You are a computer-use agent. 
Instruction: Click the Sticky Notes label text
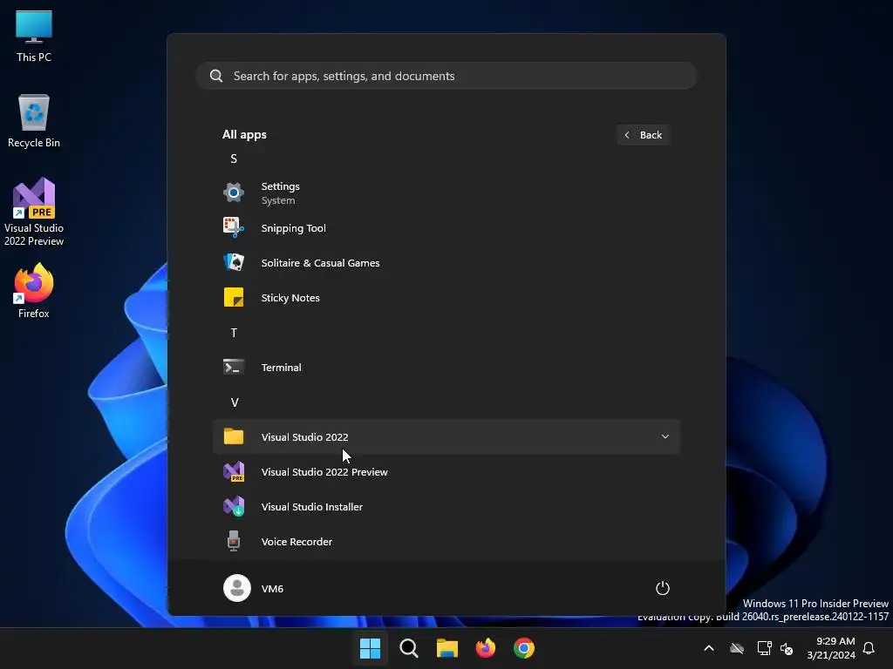290,298
